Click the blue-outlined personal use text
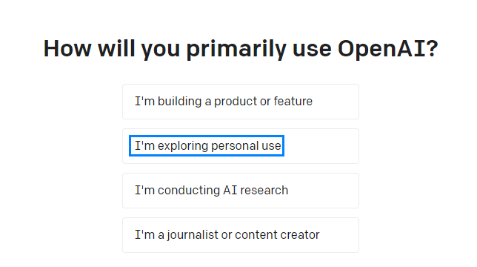 point(207,146)
